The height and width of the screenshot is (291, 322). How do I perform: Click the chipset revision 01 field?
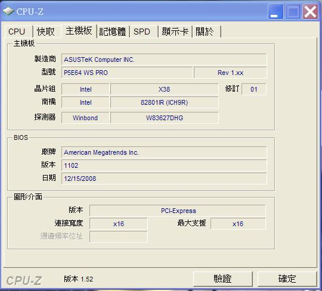pos(254,89)
